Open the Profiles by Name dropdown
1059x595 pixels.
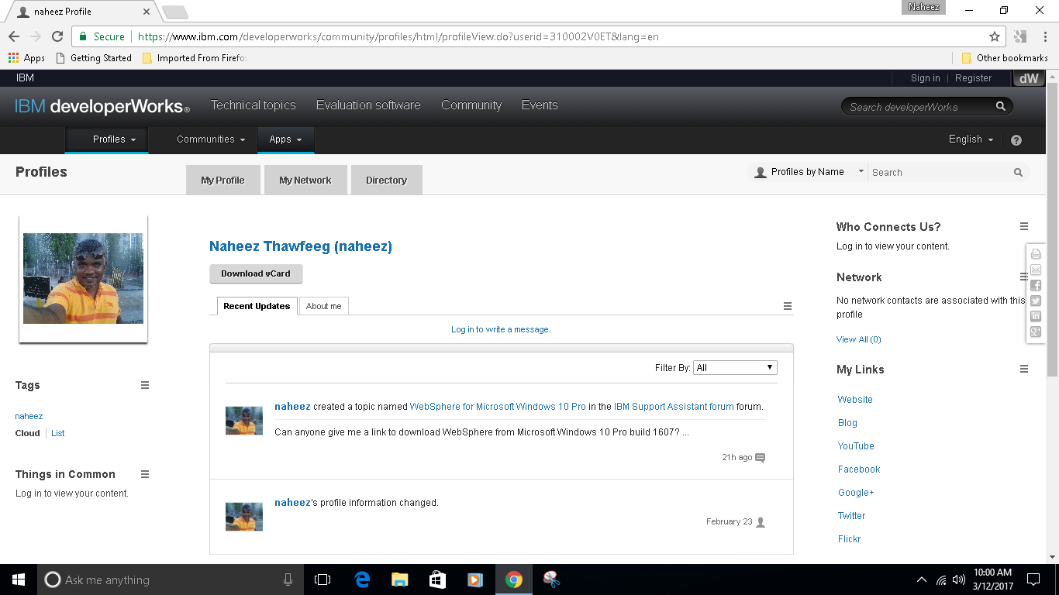pos(808,172)
